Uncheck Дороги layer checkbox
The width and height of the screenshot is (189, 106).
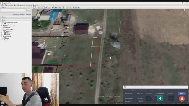pos(3,31)
